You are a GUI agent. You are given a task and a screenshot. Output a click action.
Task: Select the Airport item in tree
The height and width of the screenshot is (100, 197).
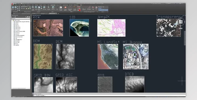[17, 25]
